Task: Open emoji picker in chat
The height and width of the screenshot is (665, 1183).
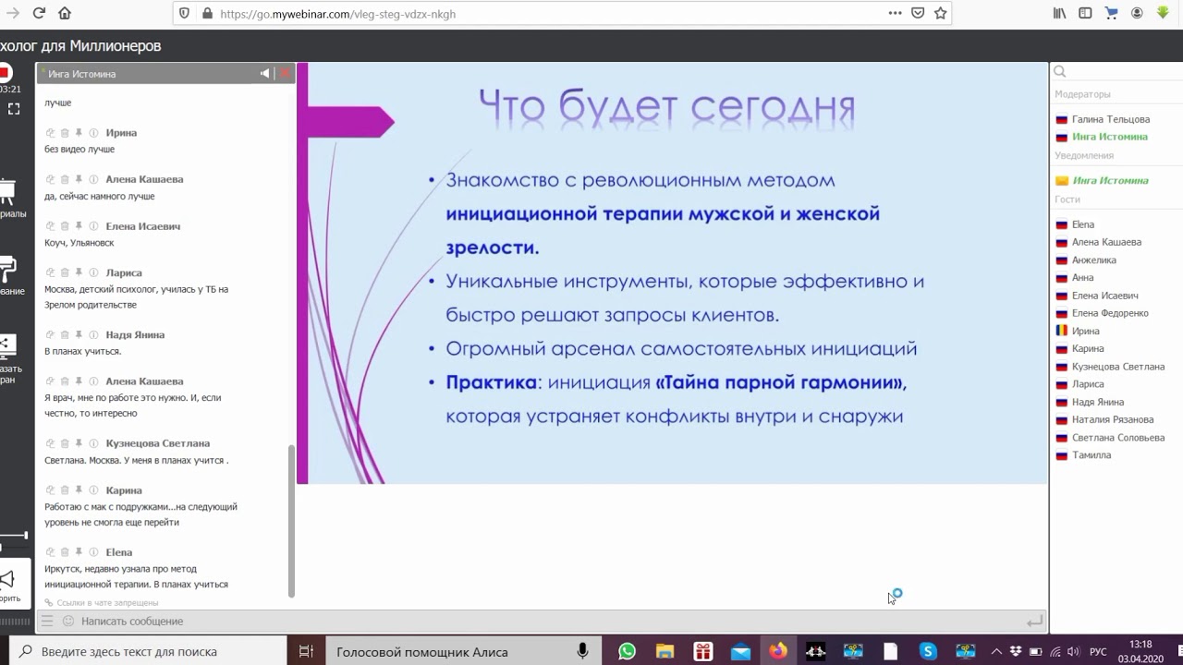Action: click(68, 621)
